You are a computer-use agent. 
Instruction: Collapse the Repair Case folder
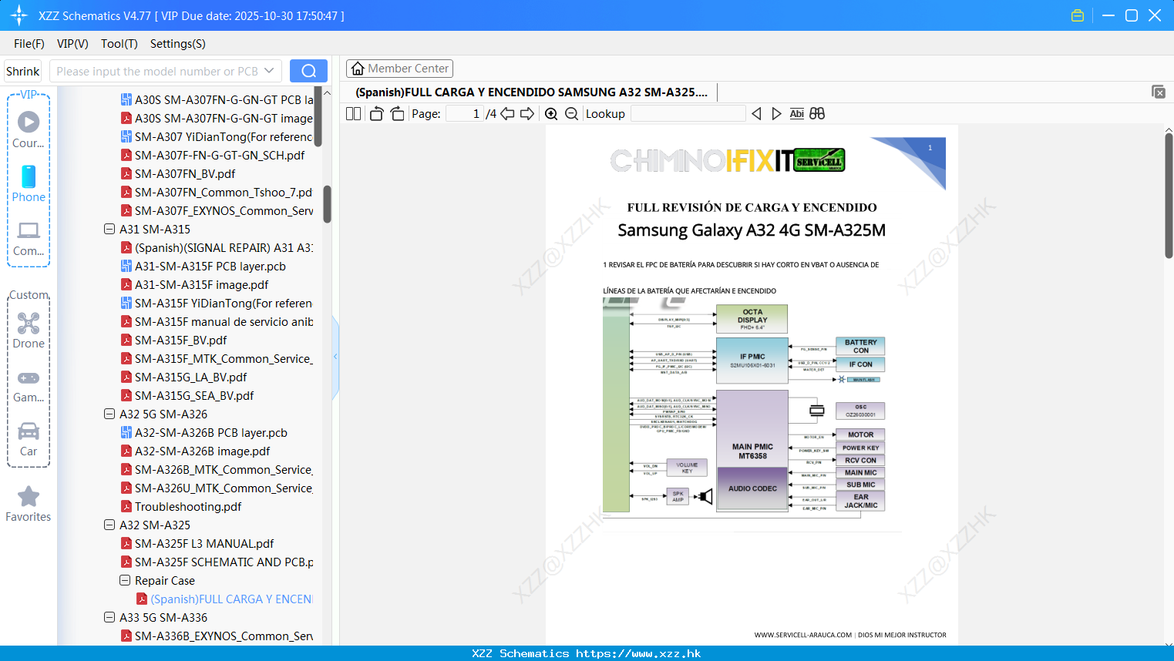point(125,580)
